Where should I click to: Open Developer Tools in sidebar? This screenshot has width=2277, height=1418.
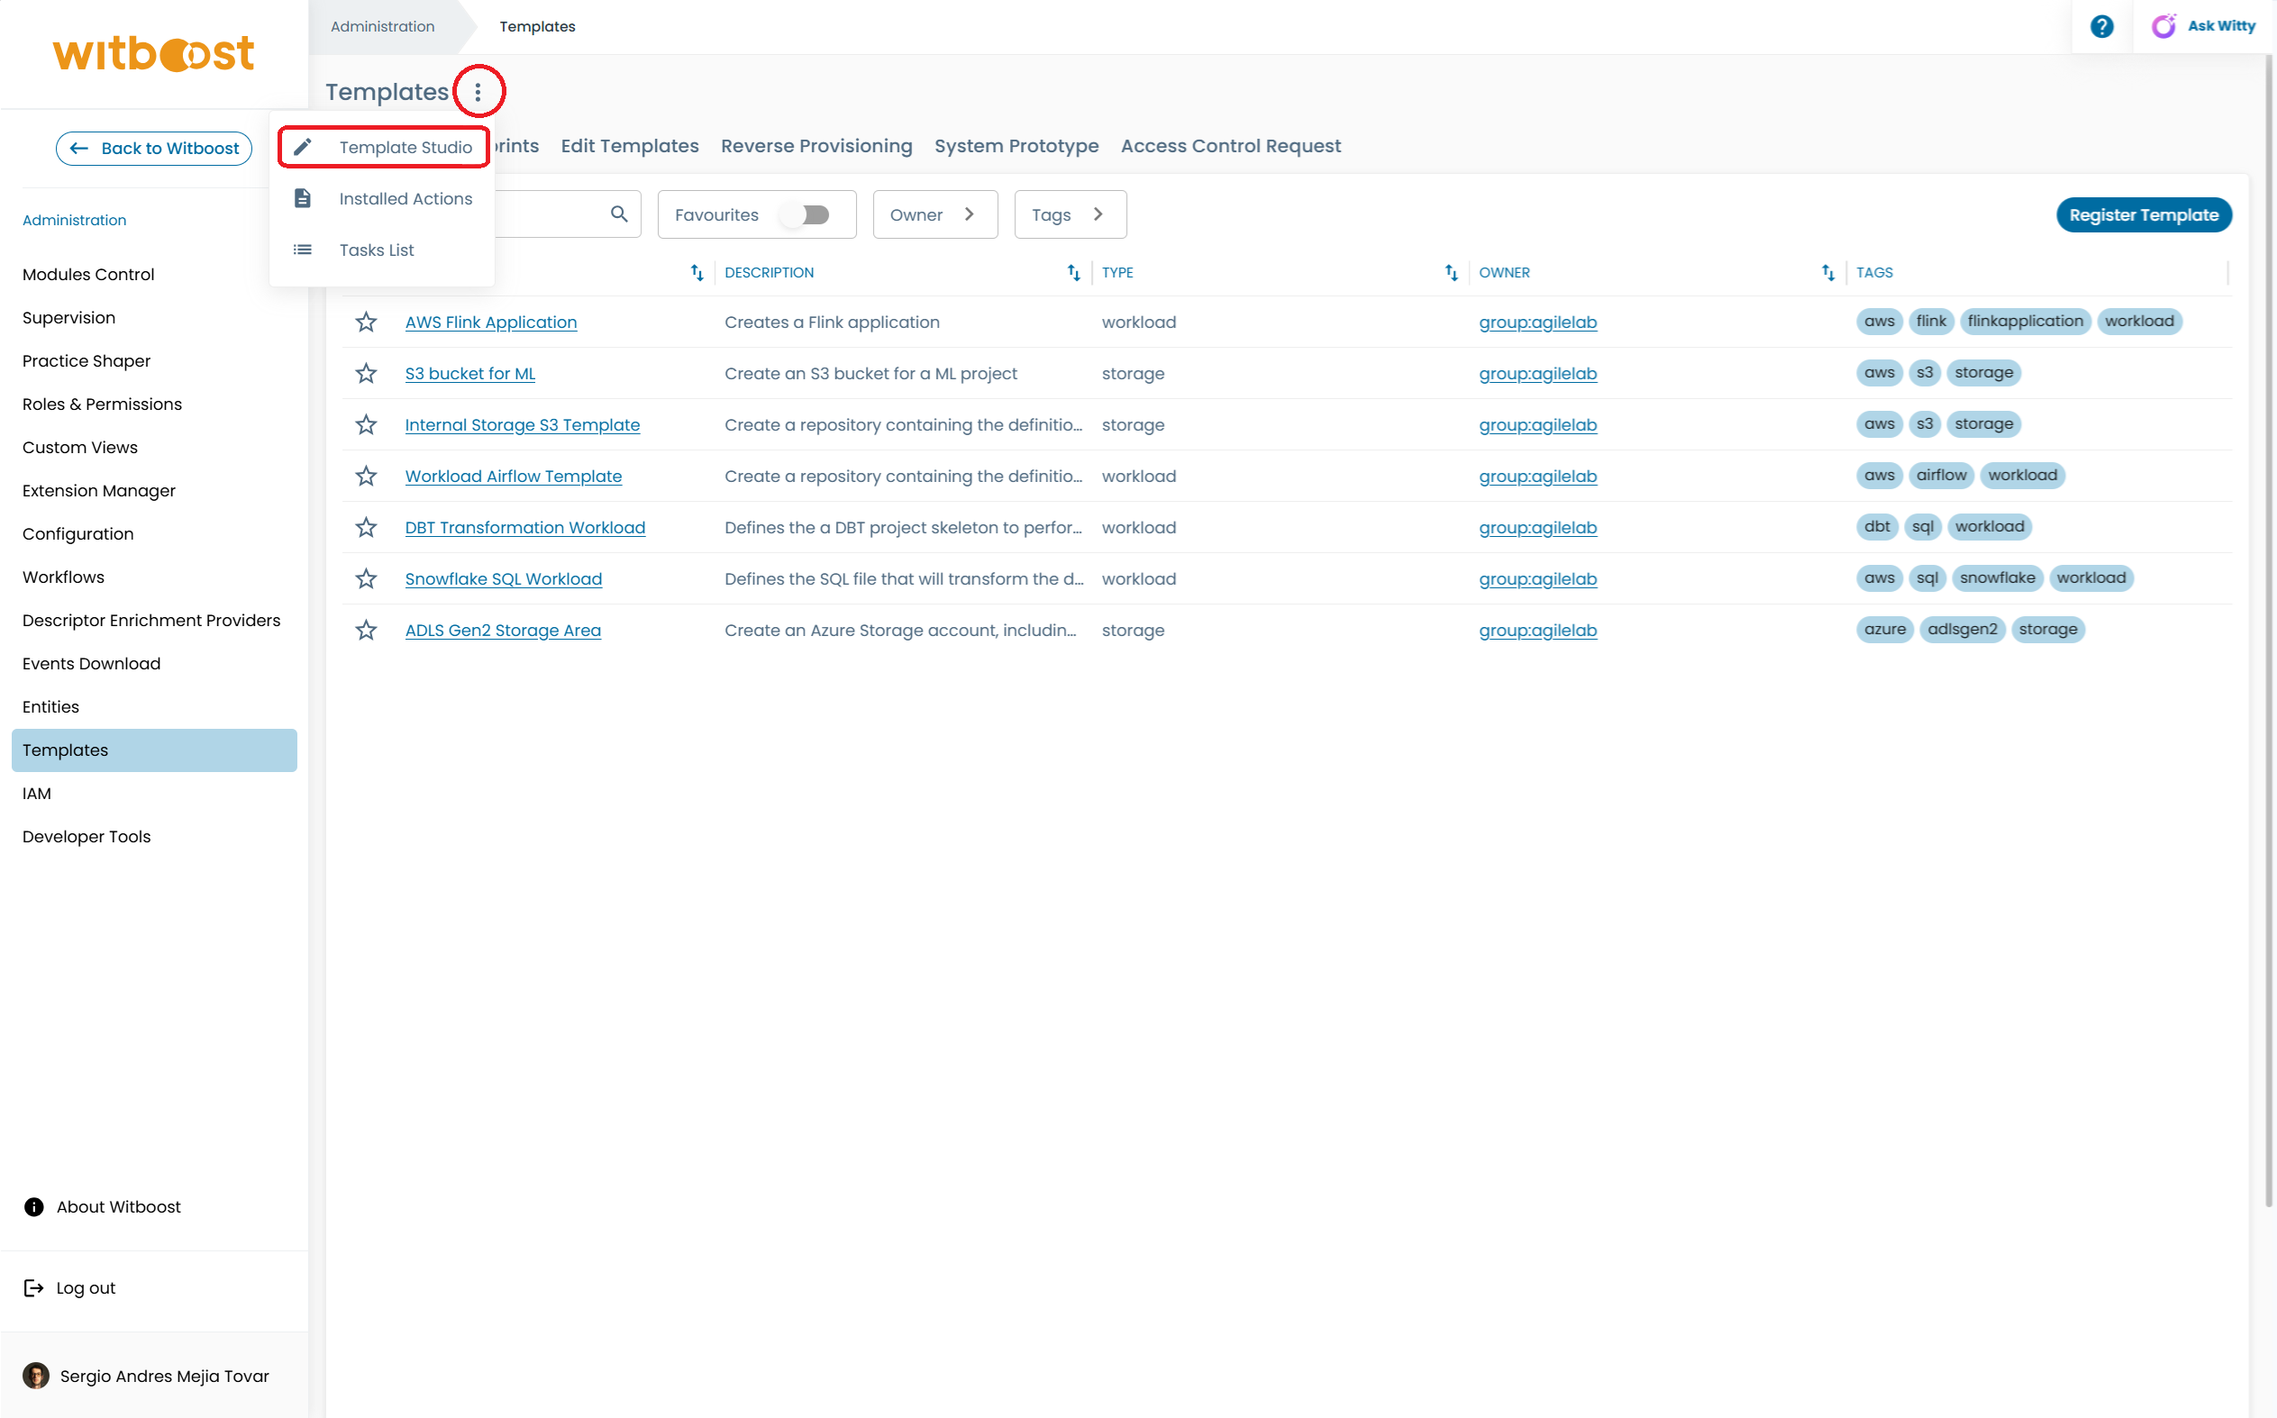[x=87, y=837]
